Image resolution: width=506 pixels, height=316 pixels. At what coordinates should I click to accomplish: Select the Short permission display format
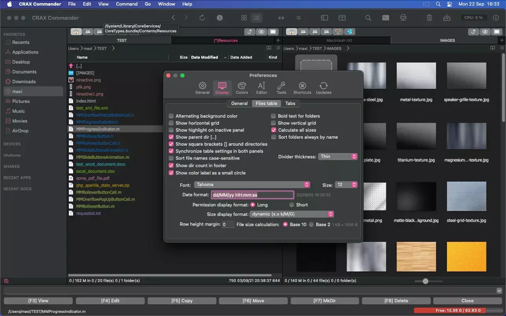click(292, 205)
